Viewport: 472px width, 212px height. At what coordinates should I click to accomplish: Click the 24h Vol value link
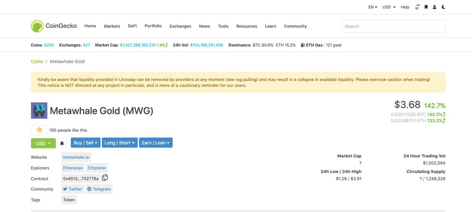(206, 45)
